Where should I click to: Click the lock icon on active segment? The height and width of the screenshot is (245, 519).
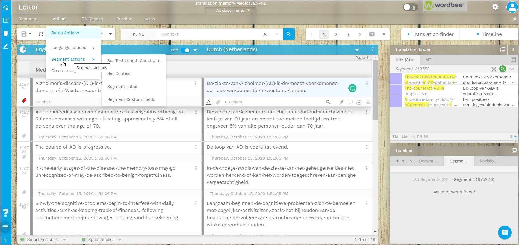[x=368, y=102]
